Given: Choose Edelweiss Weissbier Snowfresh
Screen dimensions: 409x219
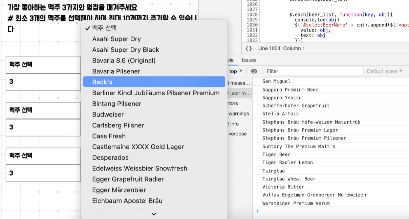Looking at the screenshot, I should (x=154, y=168).
